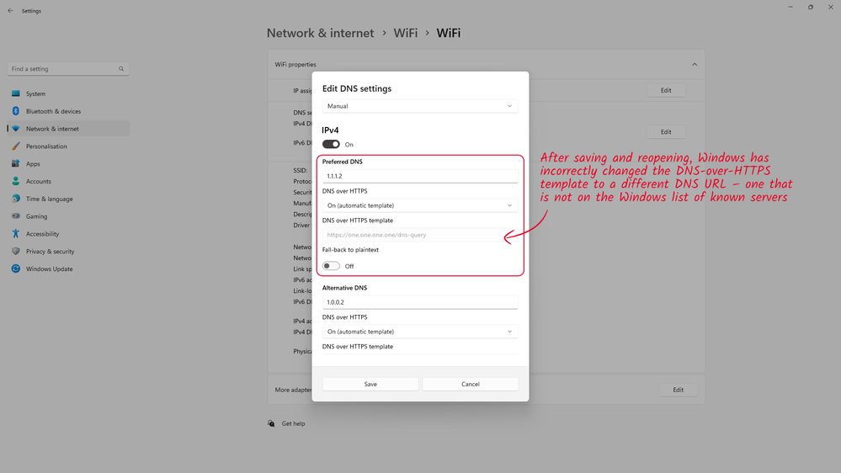Open the Apps icon in sidebar
Image resolution: width=841 pixels, height=473 pixels.
[15, 163]
